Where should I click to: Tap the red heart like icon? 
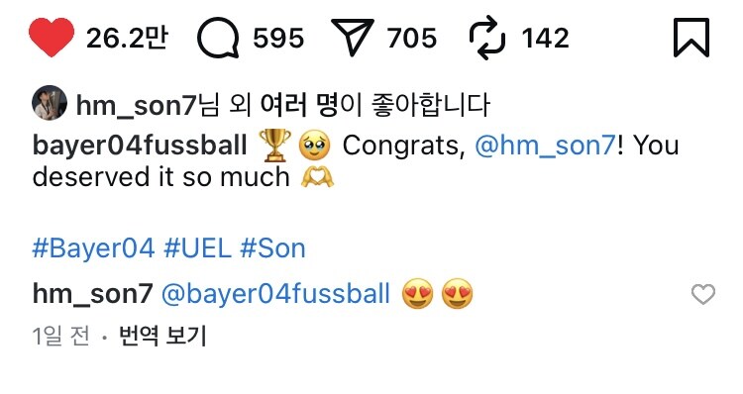pyautogui.click(x=52, y=38)
